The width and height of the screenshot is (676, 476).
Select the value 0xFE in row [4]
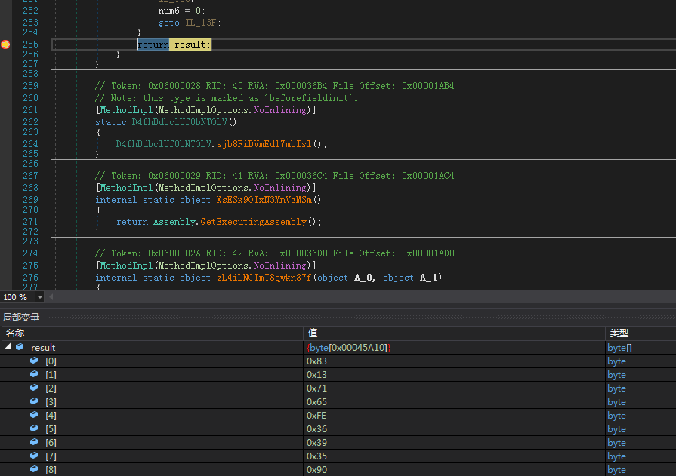[x=316, y=415]
